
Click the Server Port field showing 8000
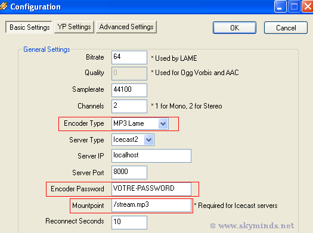click(129, 172)
